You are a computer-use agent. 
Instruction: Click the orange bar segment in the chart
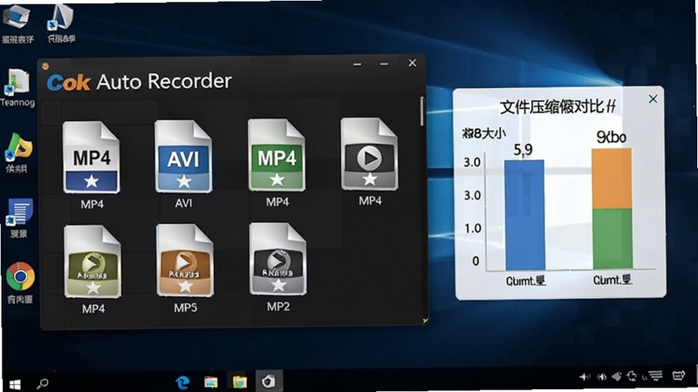click(612, 179)
